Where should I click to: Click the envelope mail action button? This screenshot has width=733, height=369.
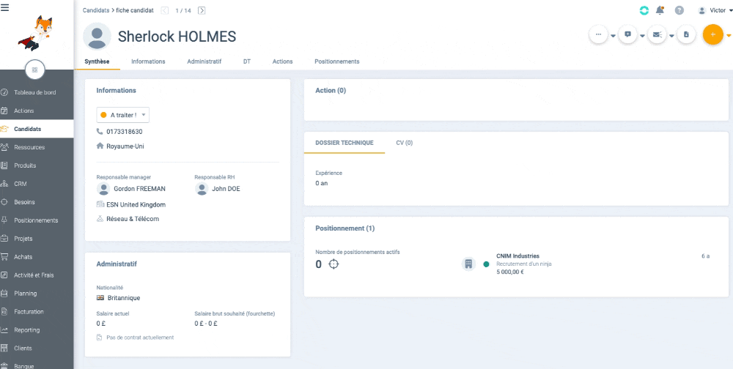tap(657, 34)
